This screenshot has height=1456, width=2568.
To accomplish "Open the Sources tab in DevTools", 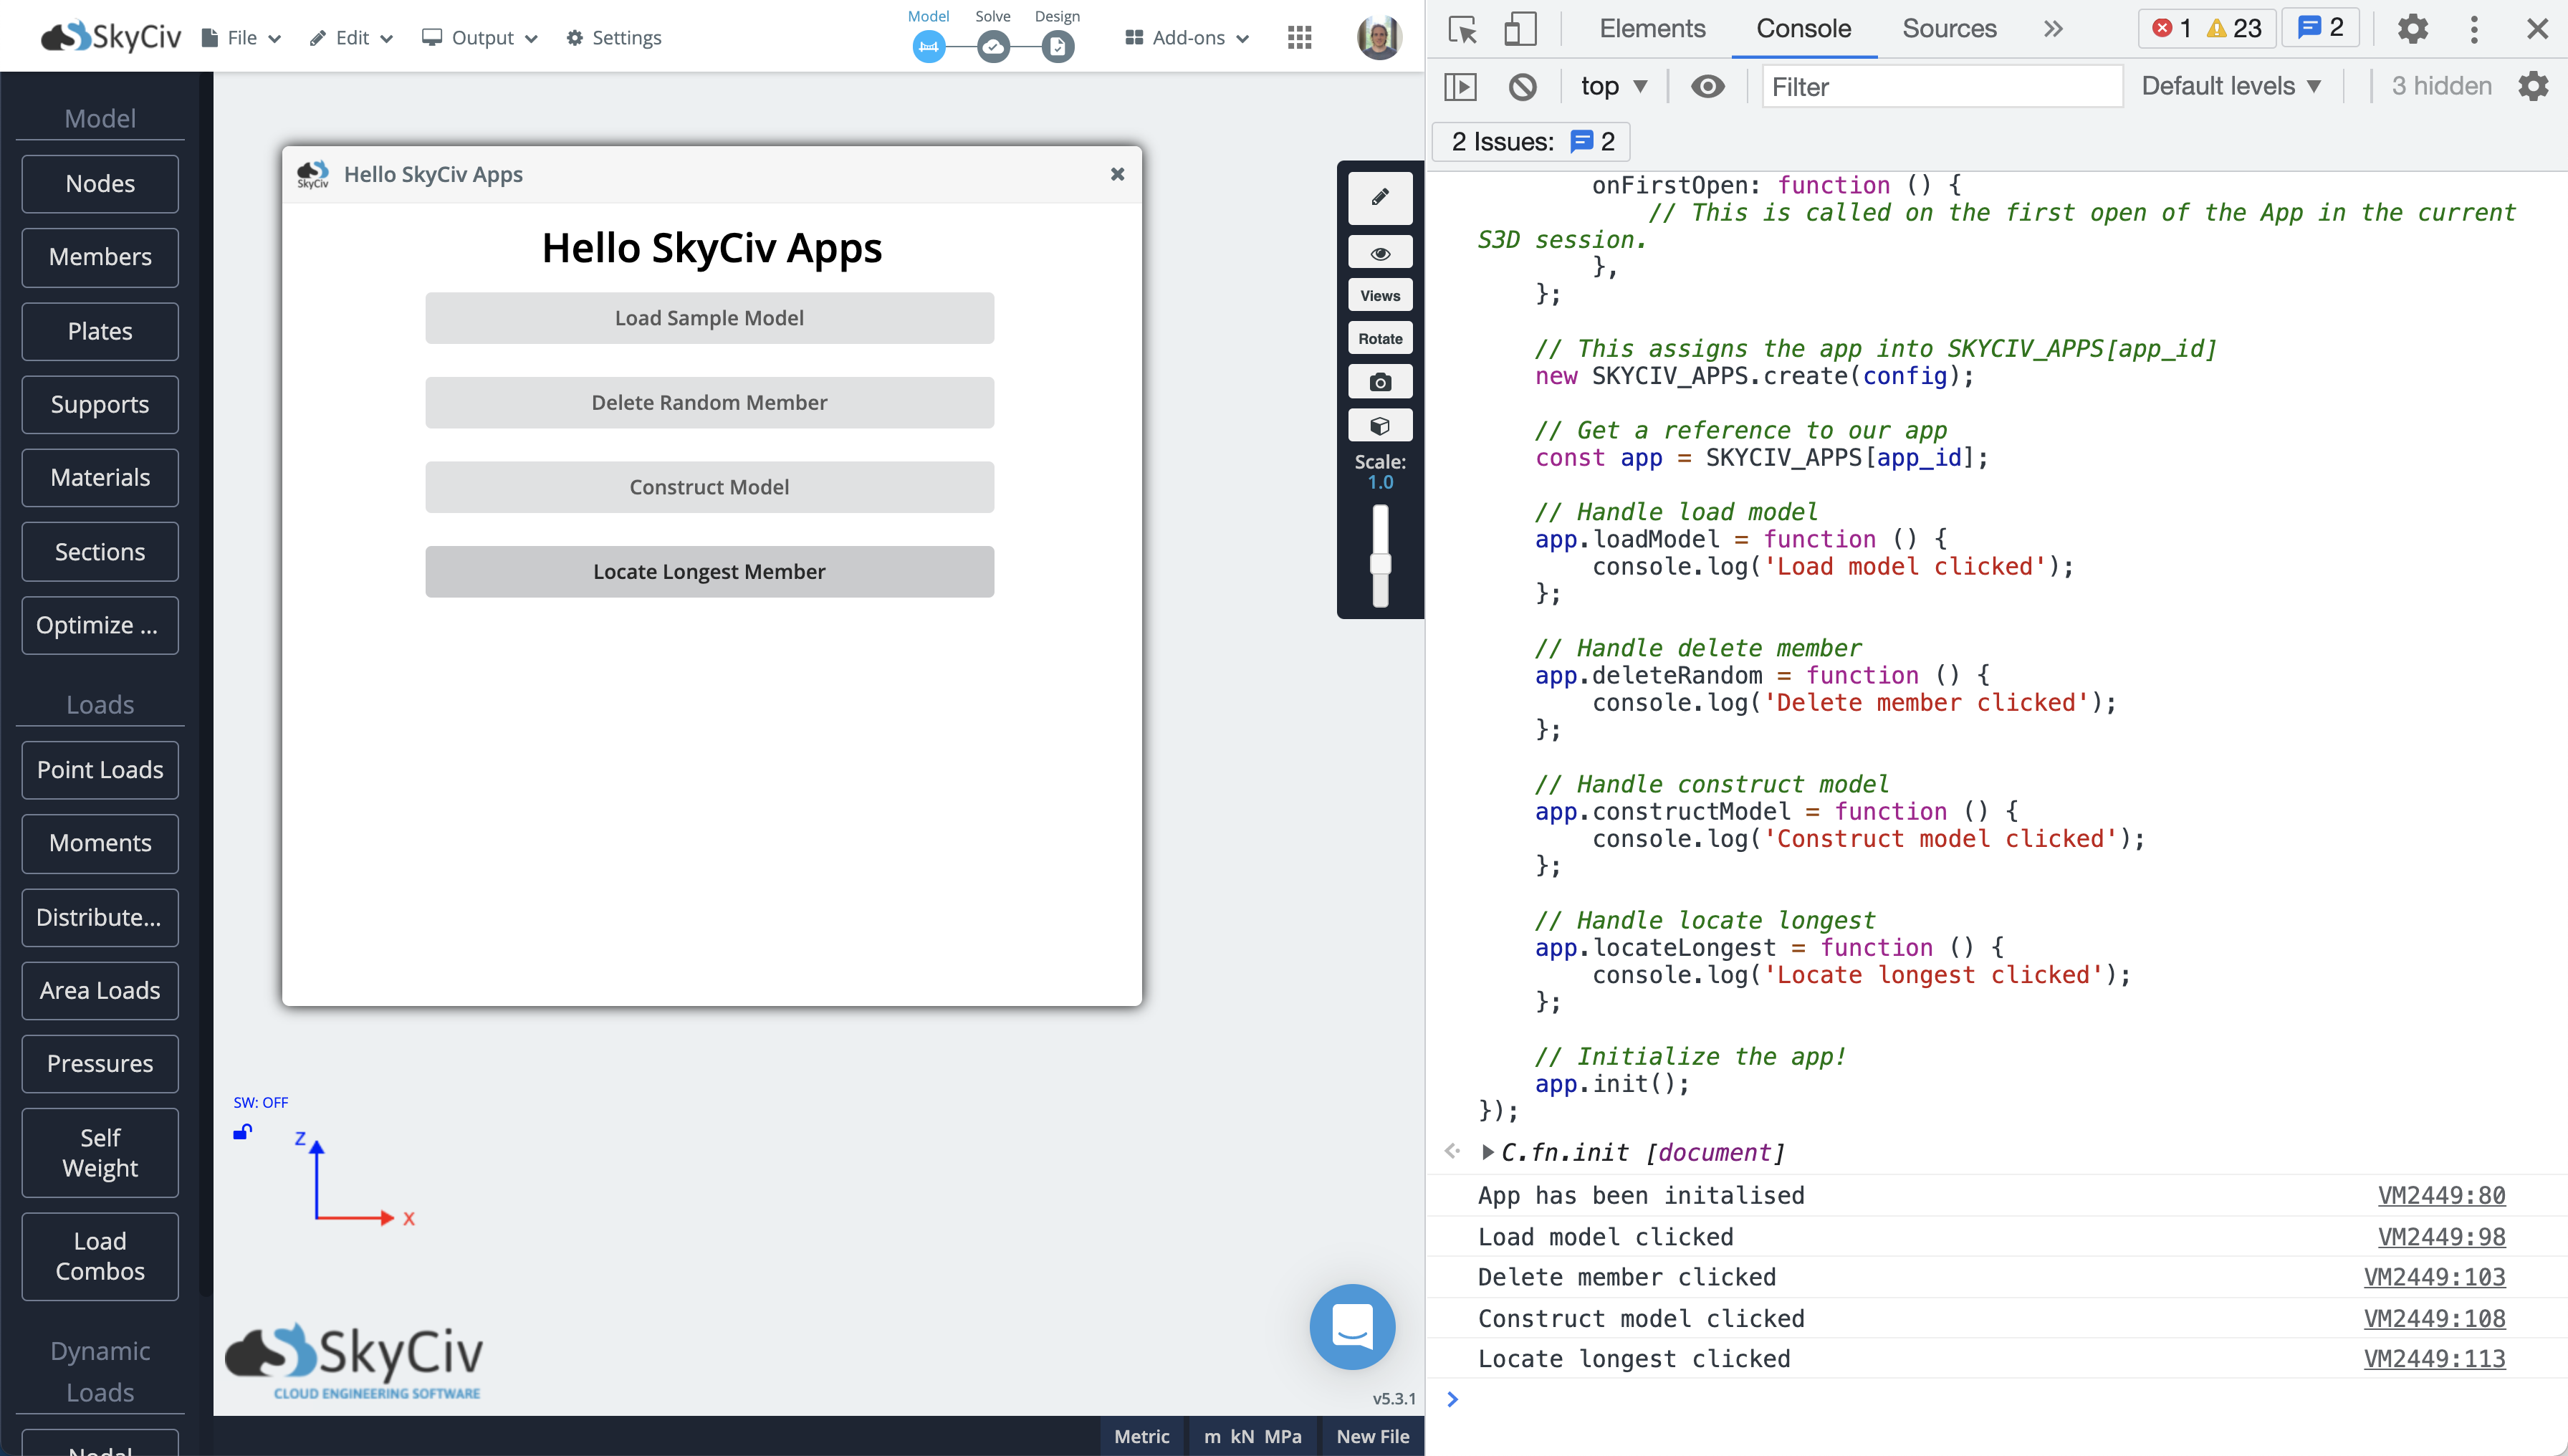I will click(x=1948, y=29).
